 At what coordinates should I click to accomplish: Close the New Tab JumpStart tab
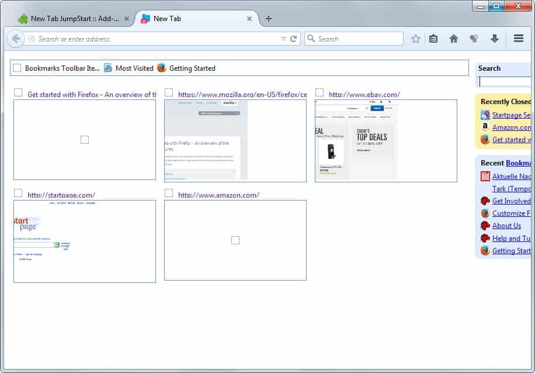click(x=127, y=19)
